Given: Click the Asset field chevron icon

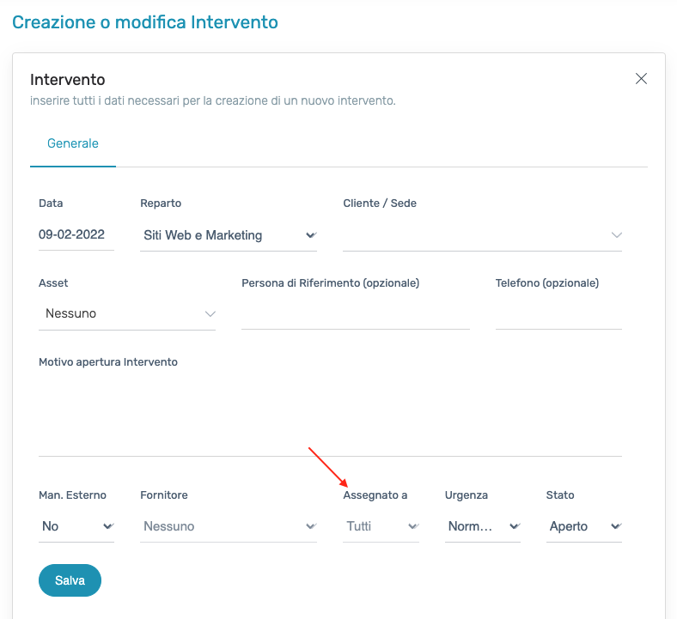Looking at the screenshot, I should pyautogui.click(x=210, y=313).
